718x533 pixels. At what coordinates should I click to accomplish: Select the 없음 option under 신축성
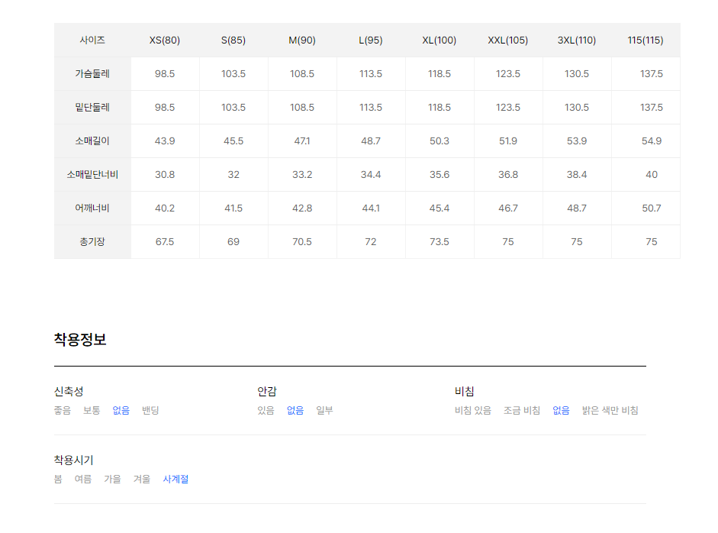click(121, 410)
